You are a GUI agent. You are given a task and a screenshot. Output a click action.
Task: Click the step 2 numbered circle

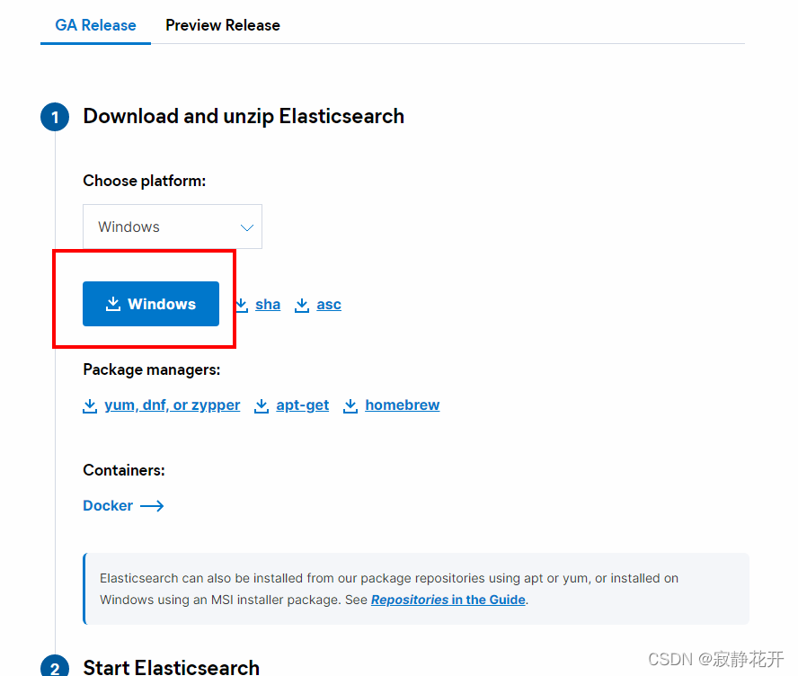point(55,666)
